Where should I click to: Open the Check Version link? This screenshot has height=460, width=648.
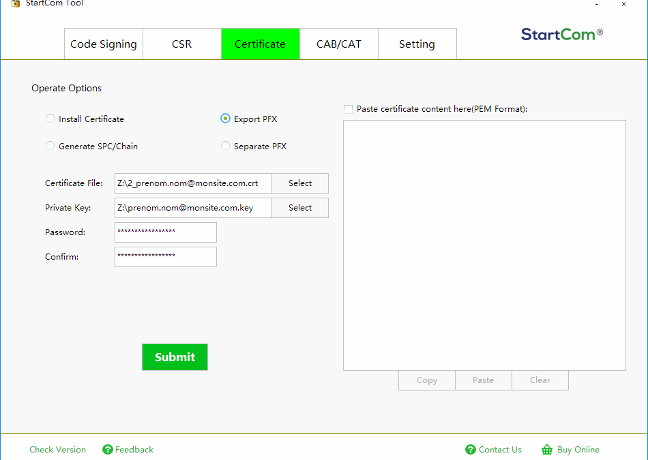pyautogui.click(x=57, y=449)
